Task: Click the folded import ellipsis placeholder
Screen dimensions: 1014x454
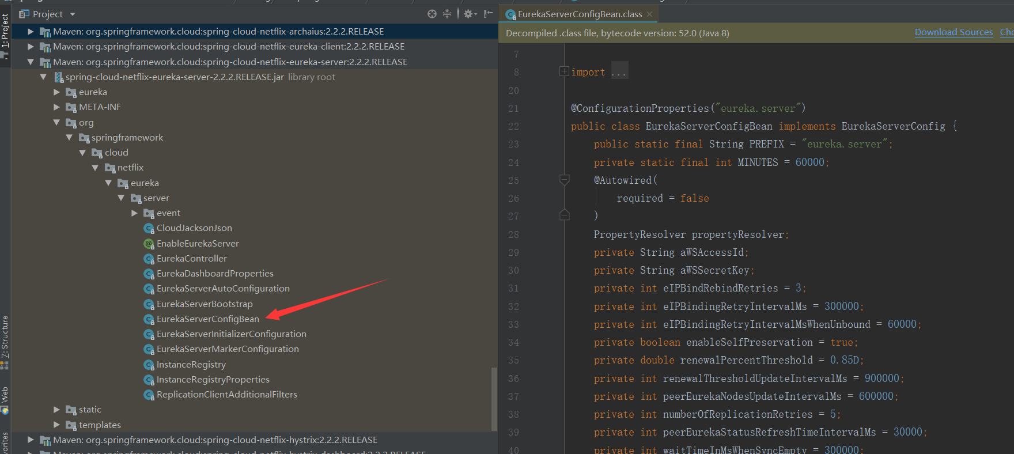Action: (619, 72)
